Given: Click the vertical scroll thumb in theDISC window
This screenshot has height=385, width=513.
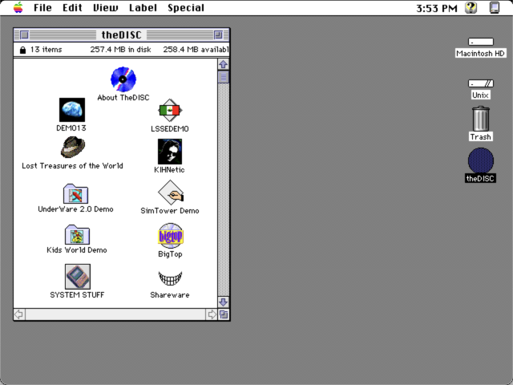Looking at the screenshot, I should click(224, 77).
